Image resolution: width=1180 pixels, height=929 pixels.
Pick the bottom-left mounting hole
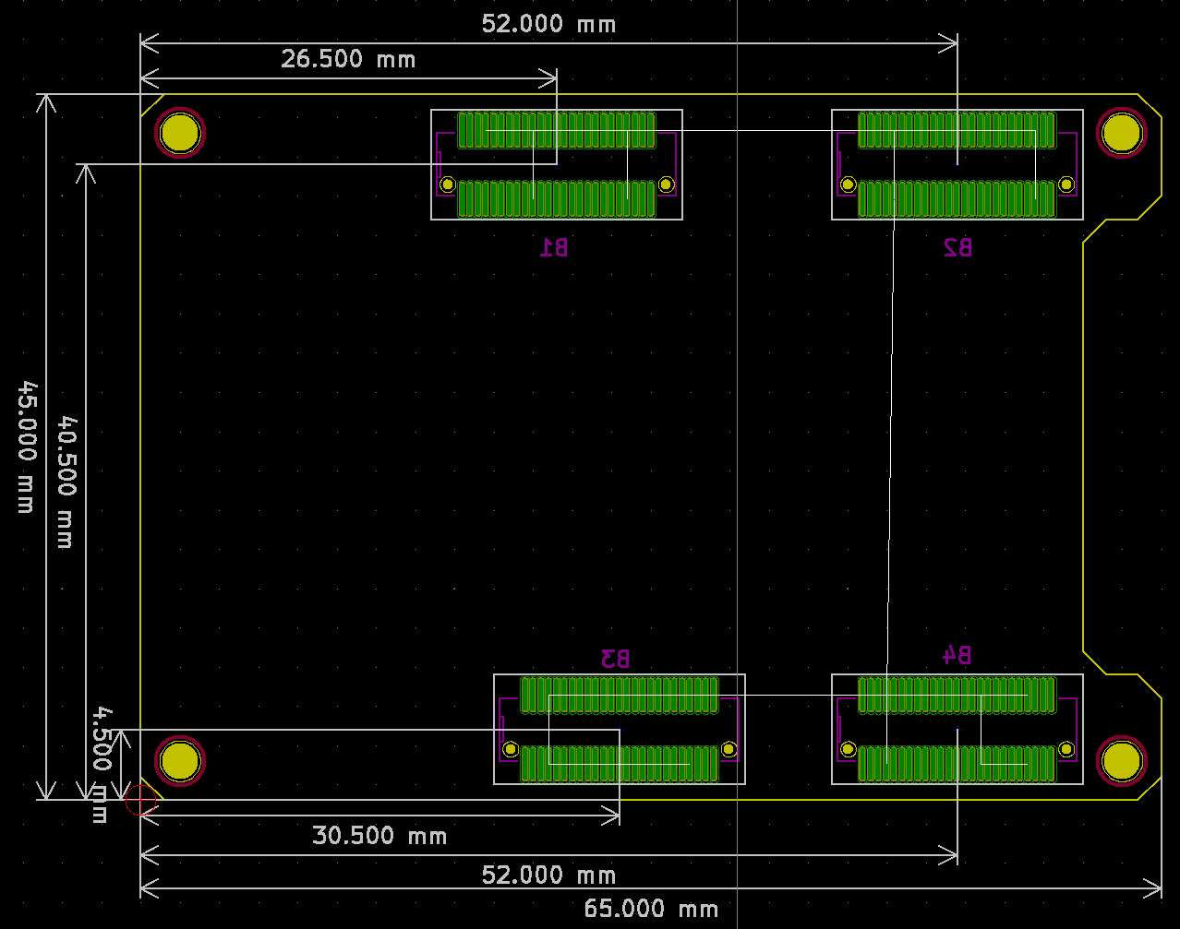tap(179, 761)
